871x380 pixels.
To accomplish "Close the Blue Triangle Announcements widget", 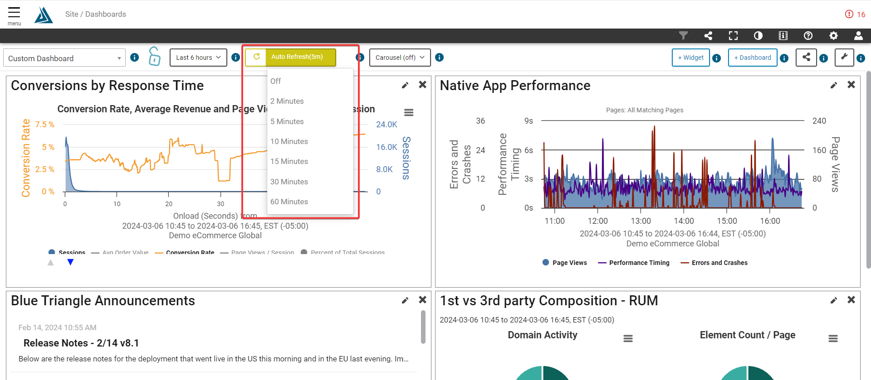I will [422, 300].
